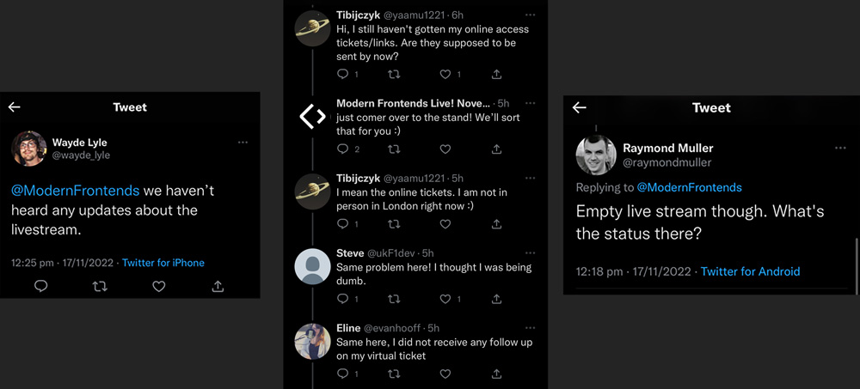The height and width of the screenshot is (389, 860).
Task: Open @ModernFrontends link in 'Replying to'
Action: click(x=689, y=187)
